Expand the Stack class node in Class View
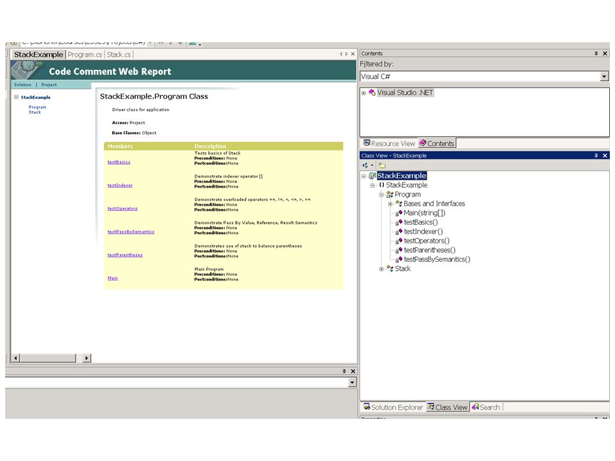 coord(381,269)
